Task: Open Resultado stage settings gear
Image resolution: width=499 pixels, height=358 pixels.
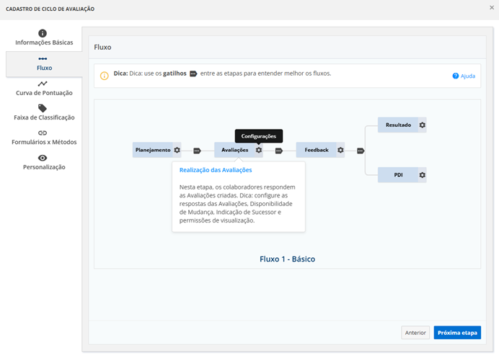Action: 423,125
